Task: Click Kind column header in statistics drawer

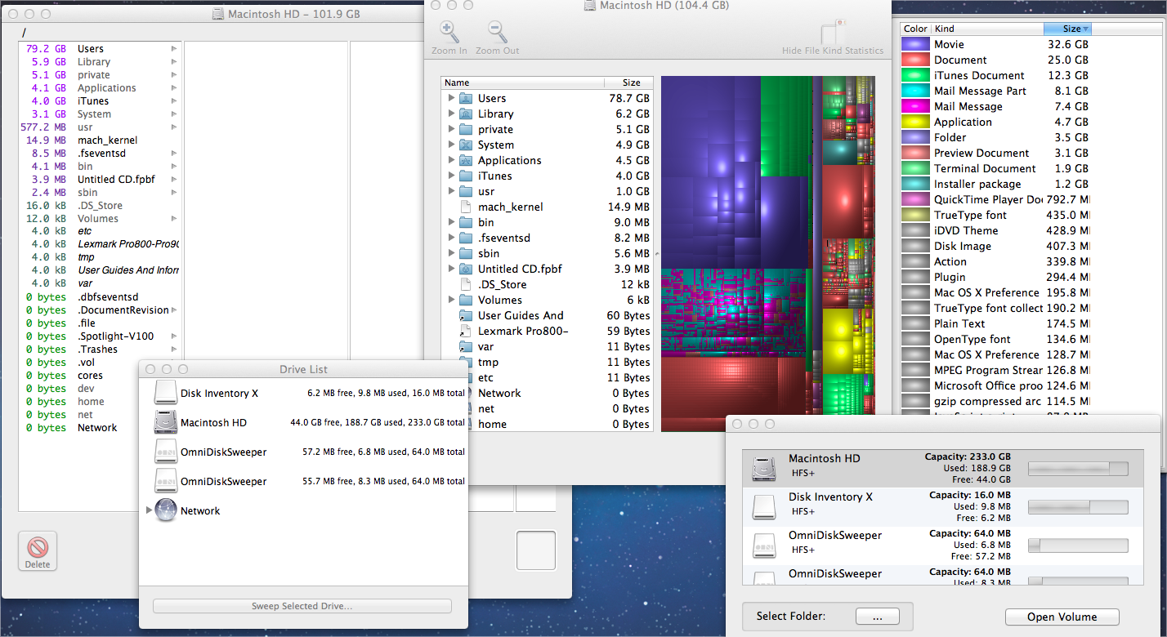Action: click(987, 29)
